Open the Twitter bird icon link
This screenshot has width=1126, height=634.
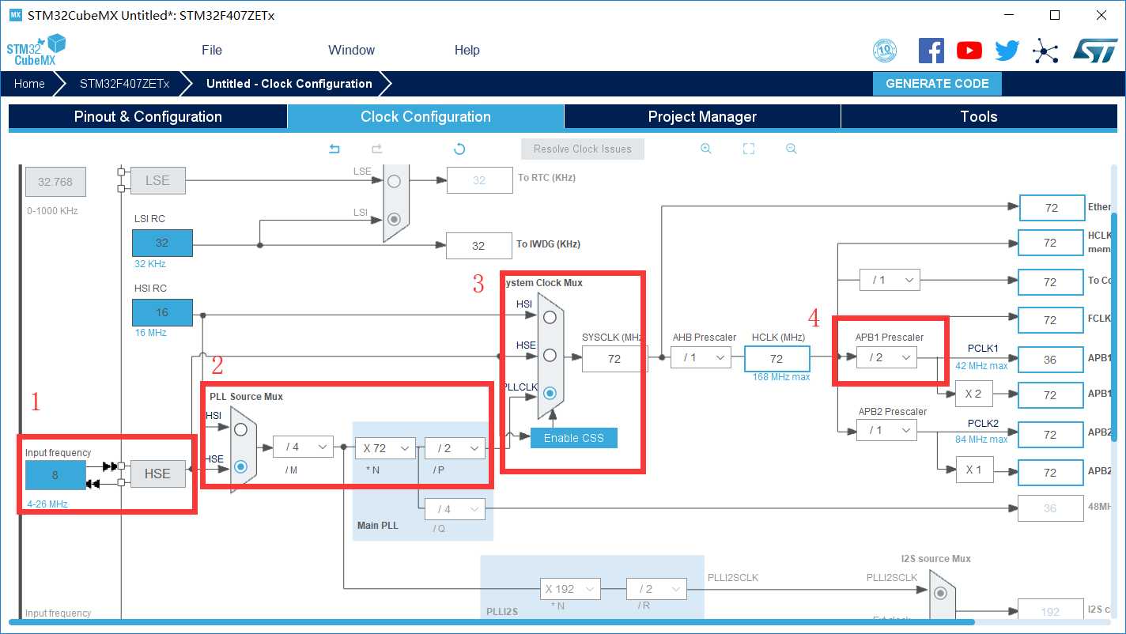[1007, 51]
